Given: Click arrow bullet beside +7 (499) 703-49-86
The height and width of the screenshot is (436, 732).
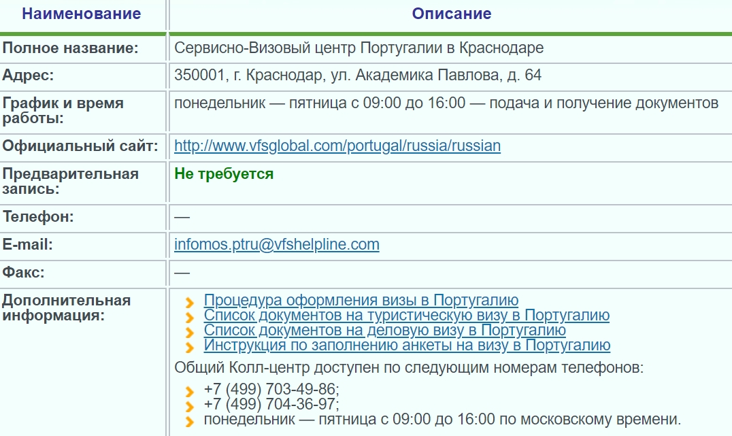Looking at the screenshot, I should pos(190,391).
